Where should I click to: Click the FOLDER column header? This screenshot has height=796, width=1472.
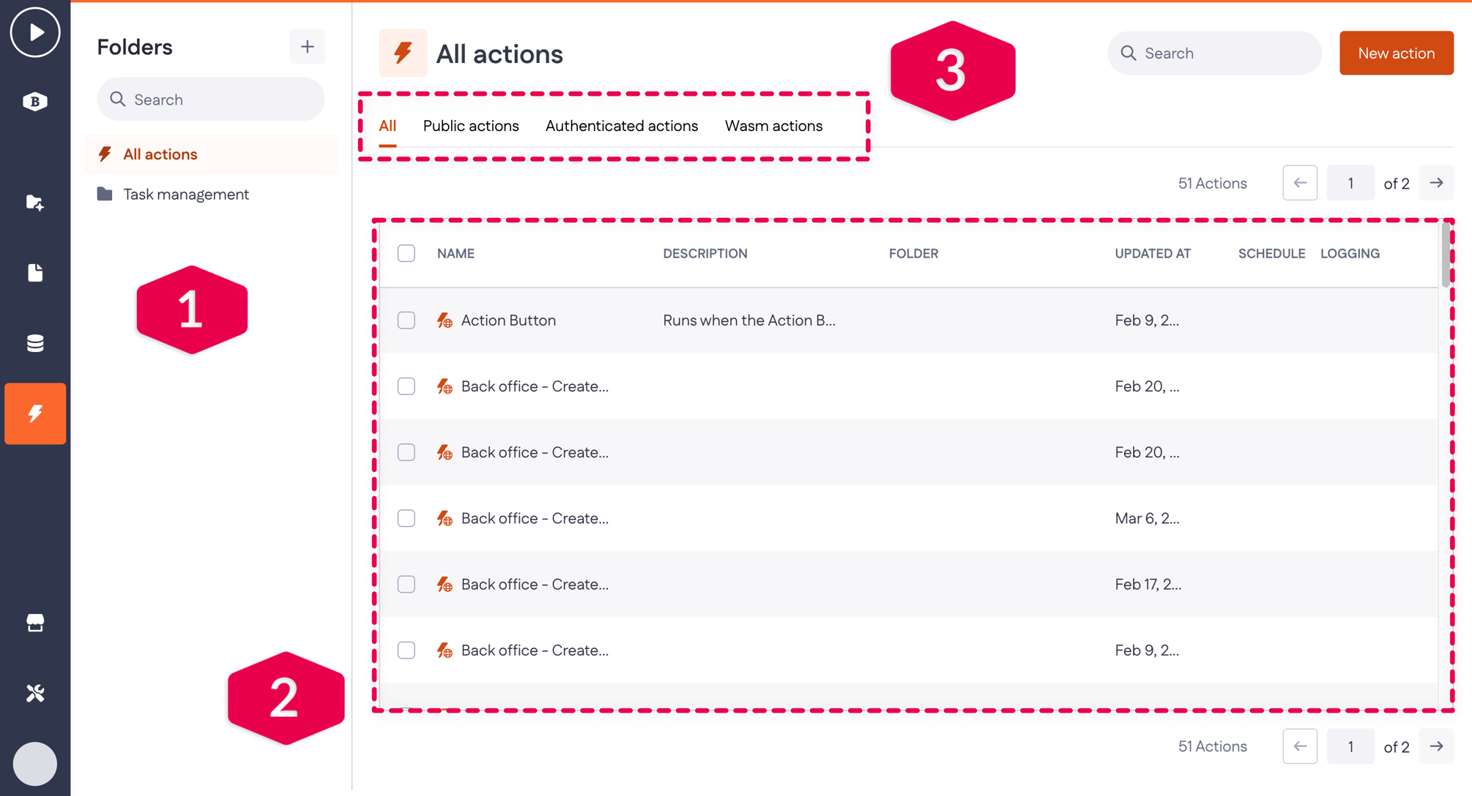[913, 253]
